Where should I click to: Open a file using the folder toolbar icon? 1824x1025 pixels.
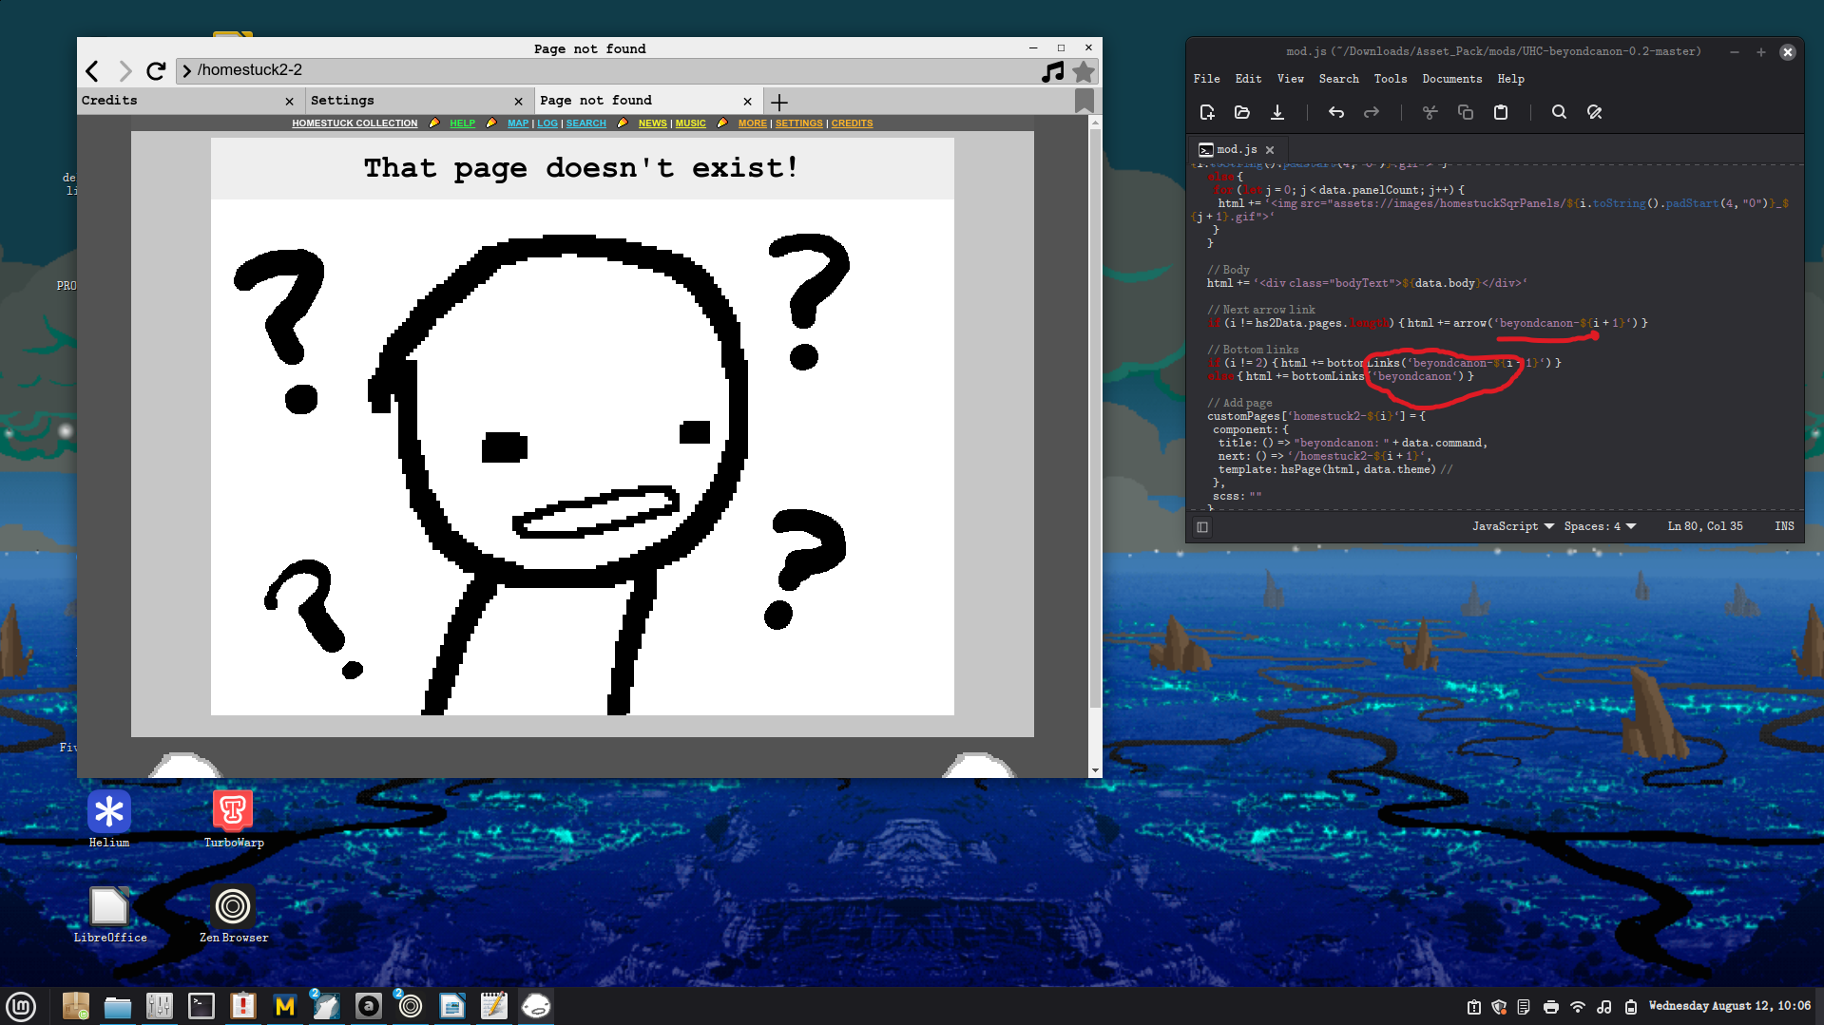click(1242, 112)
